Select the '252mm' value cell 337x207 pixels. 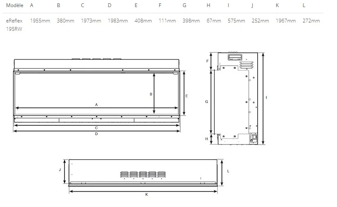(261, 21)
